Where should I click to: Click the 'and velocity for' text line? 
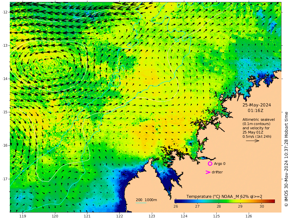[256, 128]
